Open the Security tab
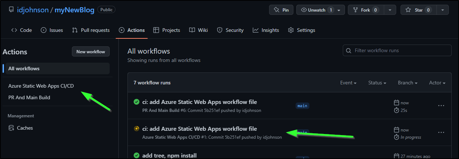Screen dimensions: 459x159 click(230, 30)
